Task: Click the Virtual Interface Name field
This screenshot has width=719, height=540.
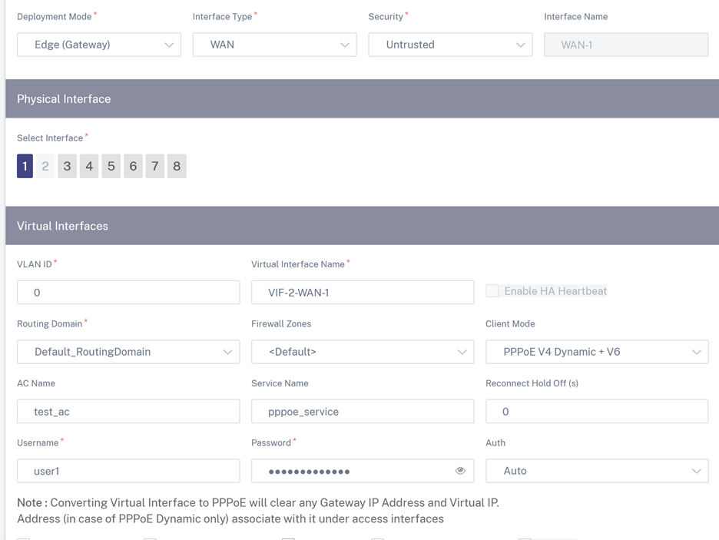Action: (363, 292)
